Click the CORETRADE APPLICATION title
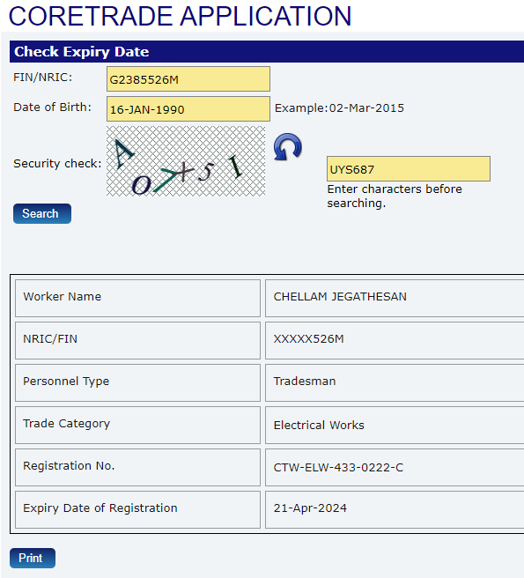 pyautogui.click(x=180, y=16)
